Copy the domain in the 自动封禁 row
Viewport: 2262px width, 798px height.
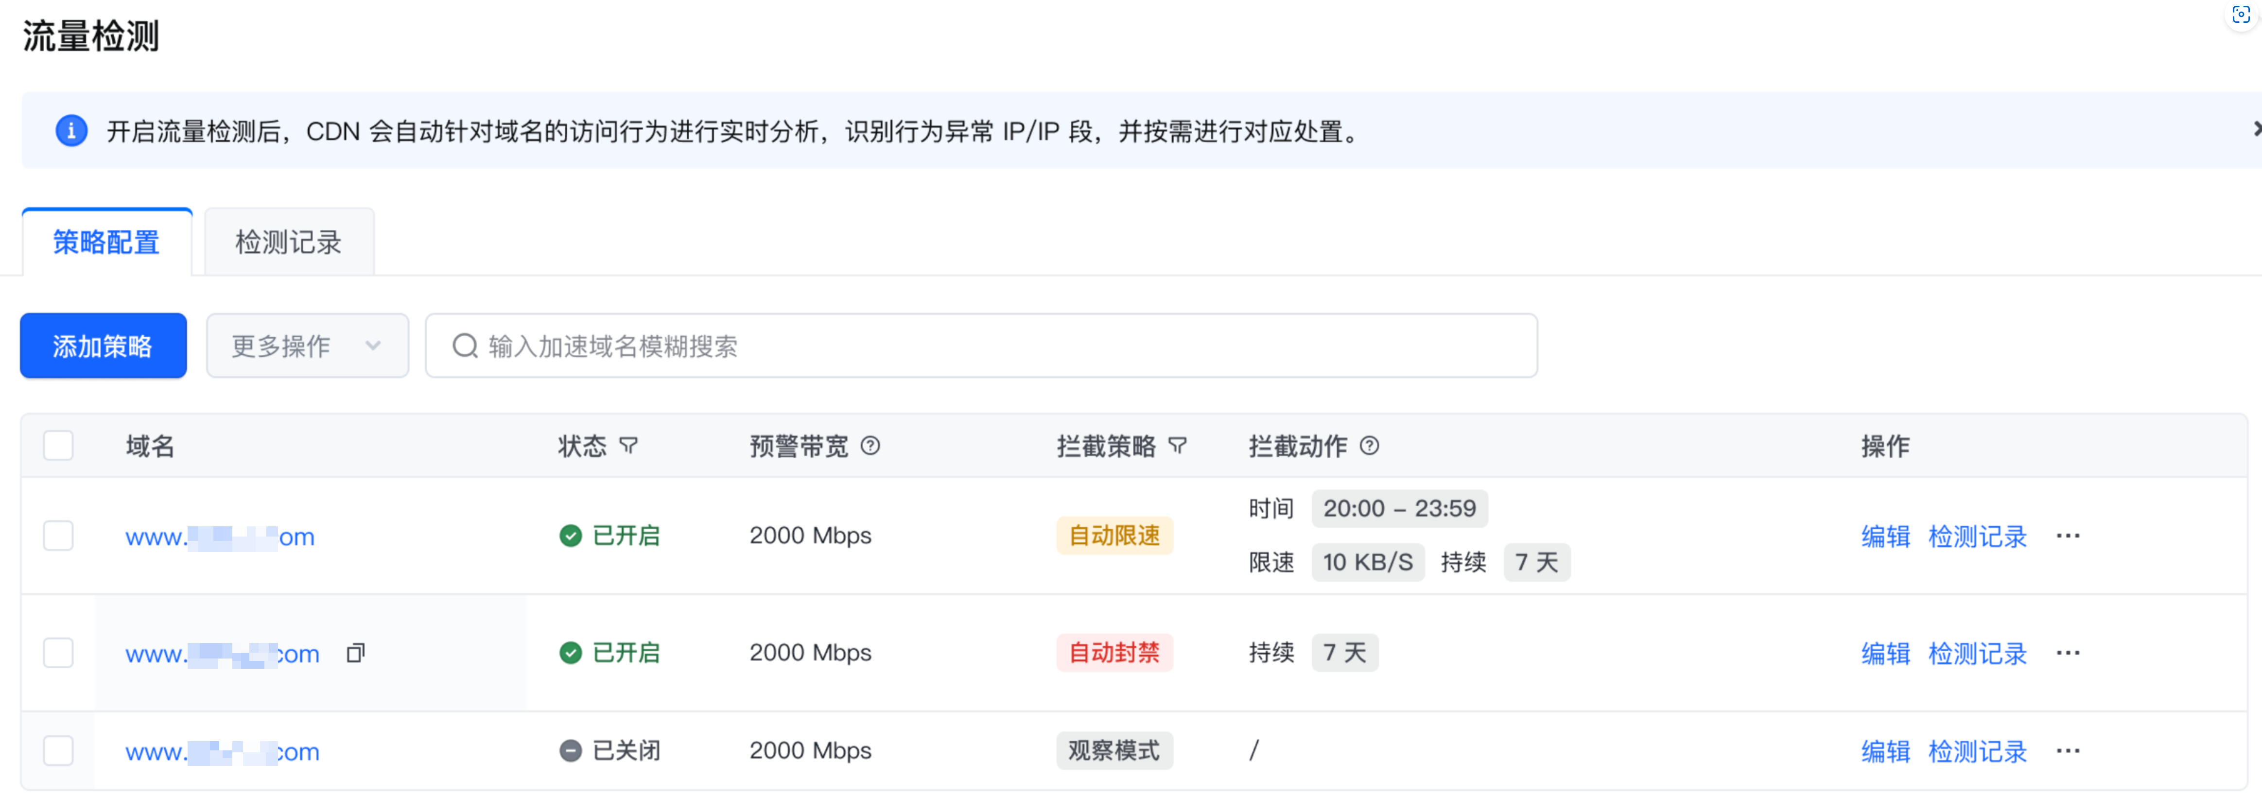pos(356,653)
